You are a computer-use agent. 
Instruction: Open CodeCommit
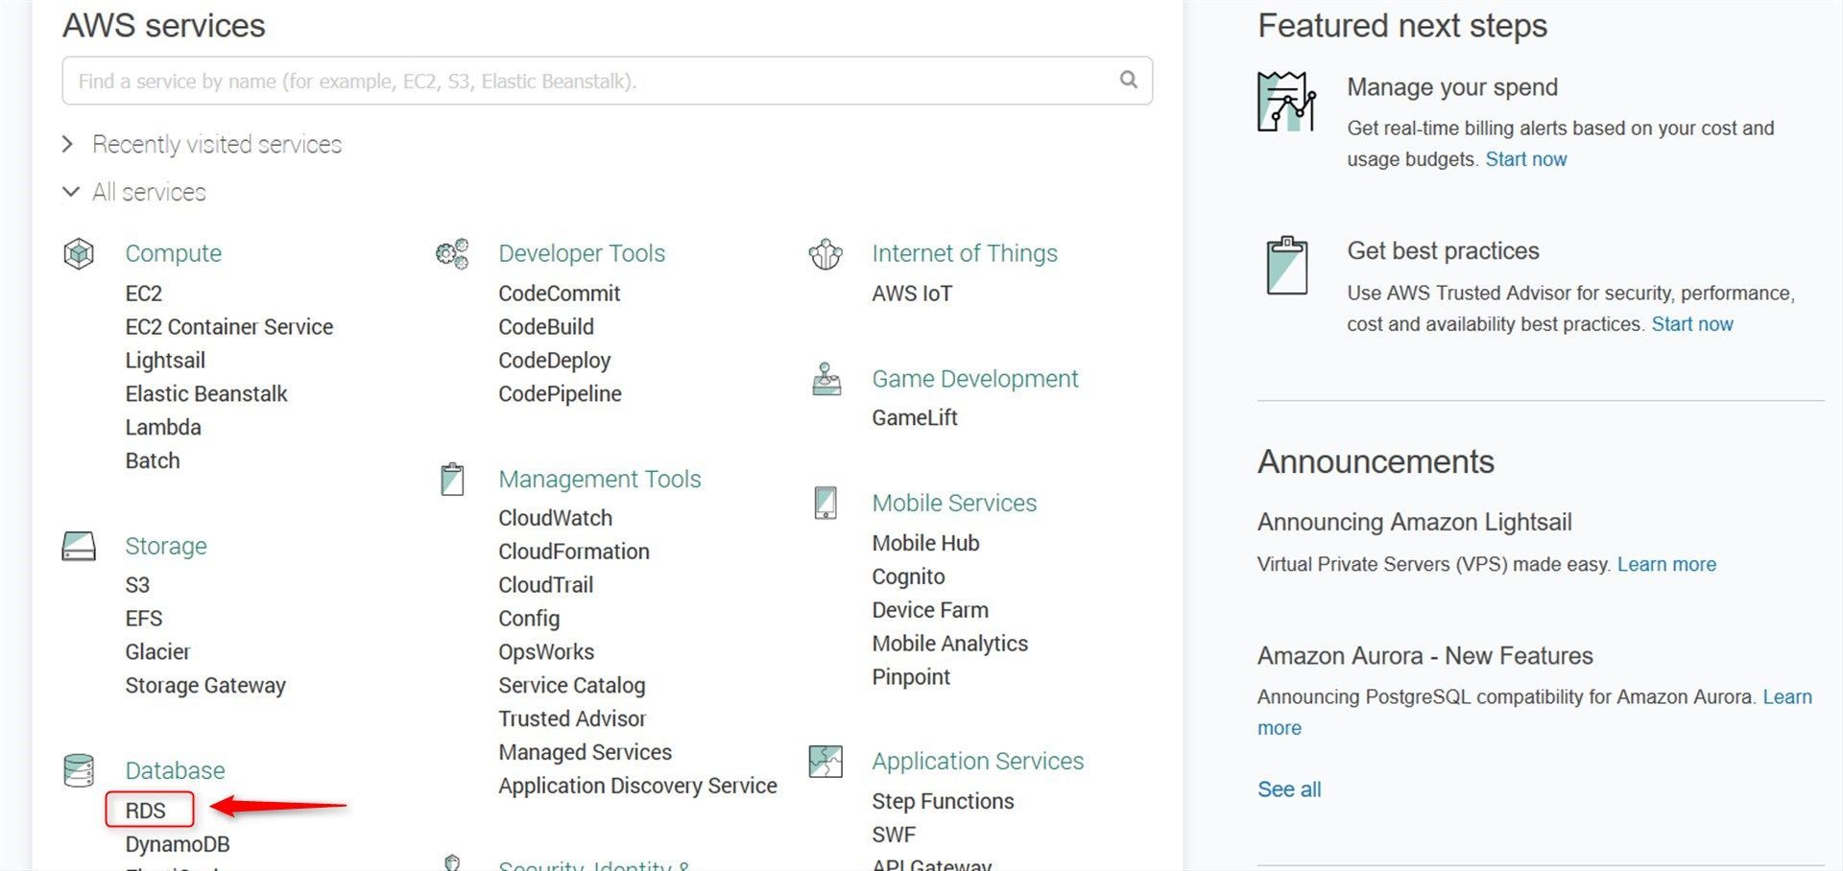560,294
